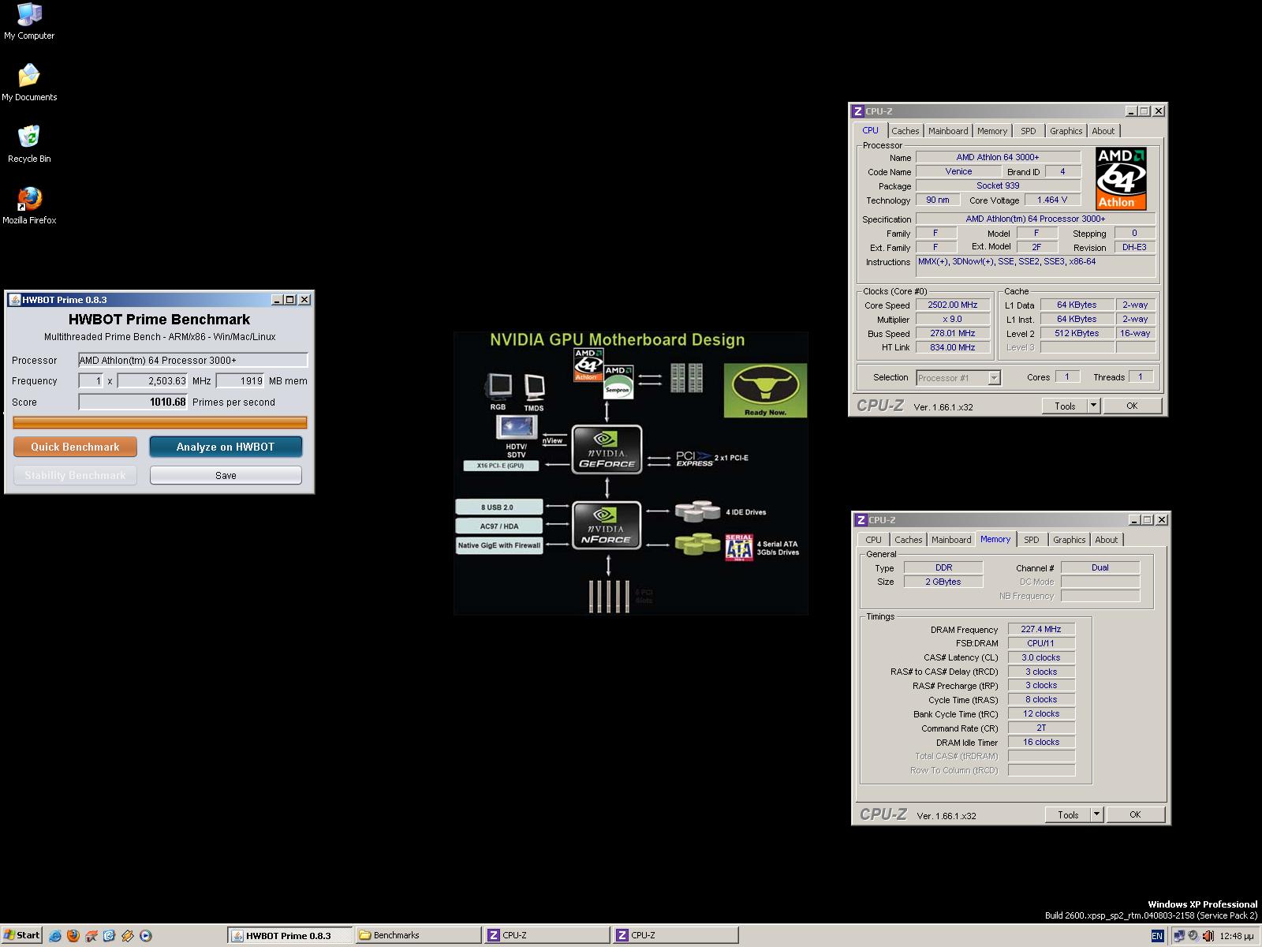Click the Firefox quick launch icon

pyautogui.click(x=73, y=936)
